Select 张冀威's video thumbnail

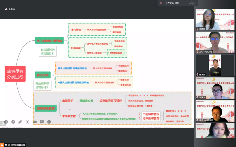[215, 65]
